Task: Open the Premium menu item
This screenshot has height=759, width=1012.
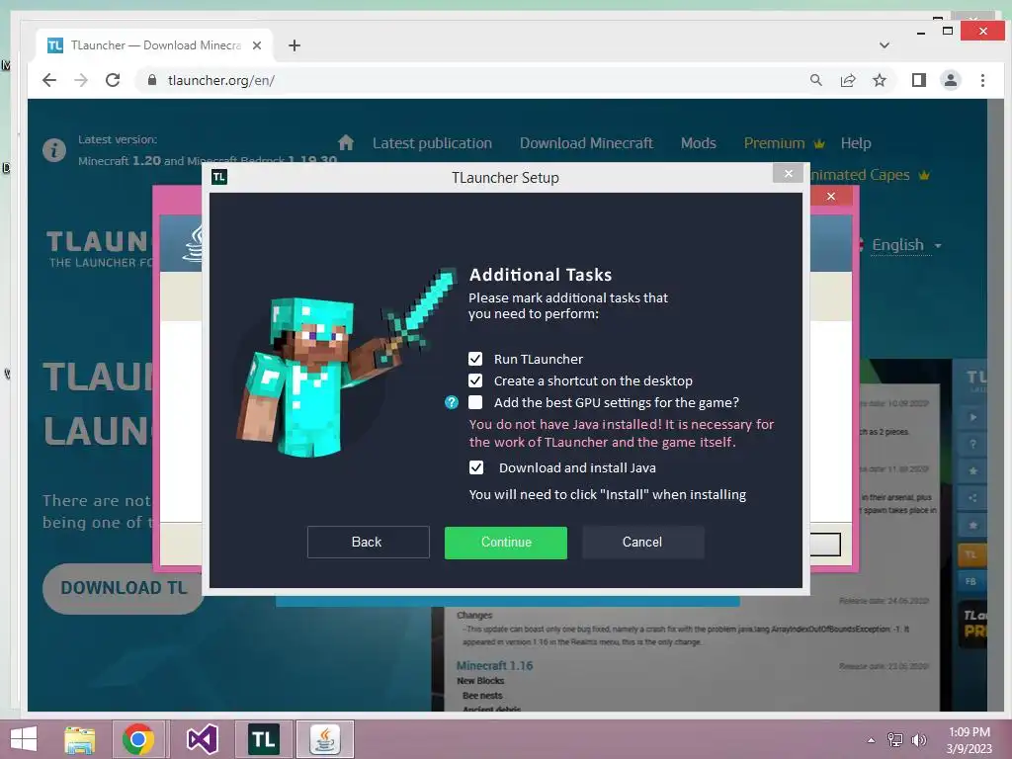Action: click(784, 143)
